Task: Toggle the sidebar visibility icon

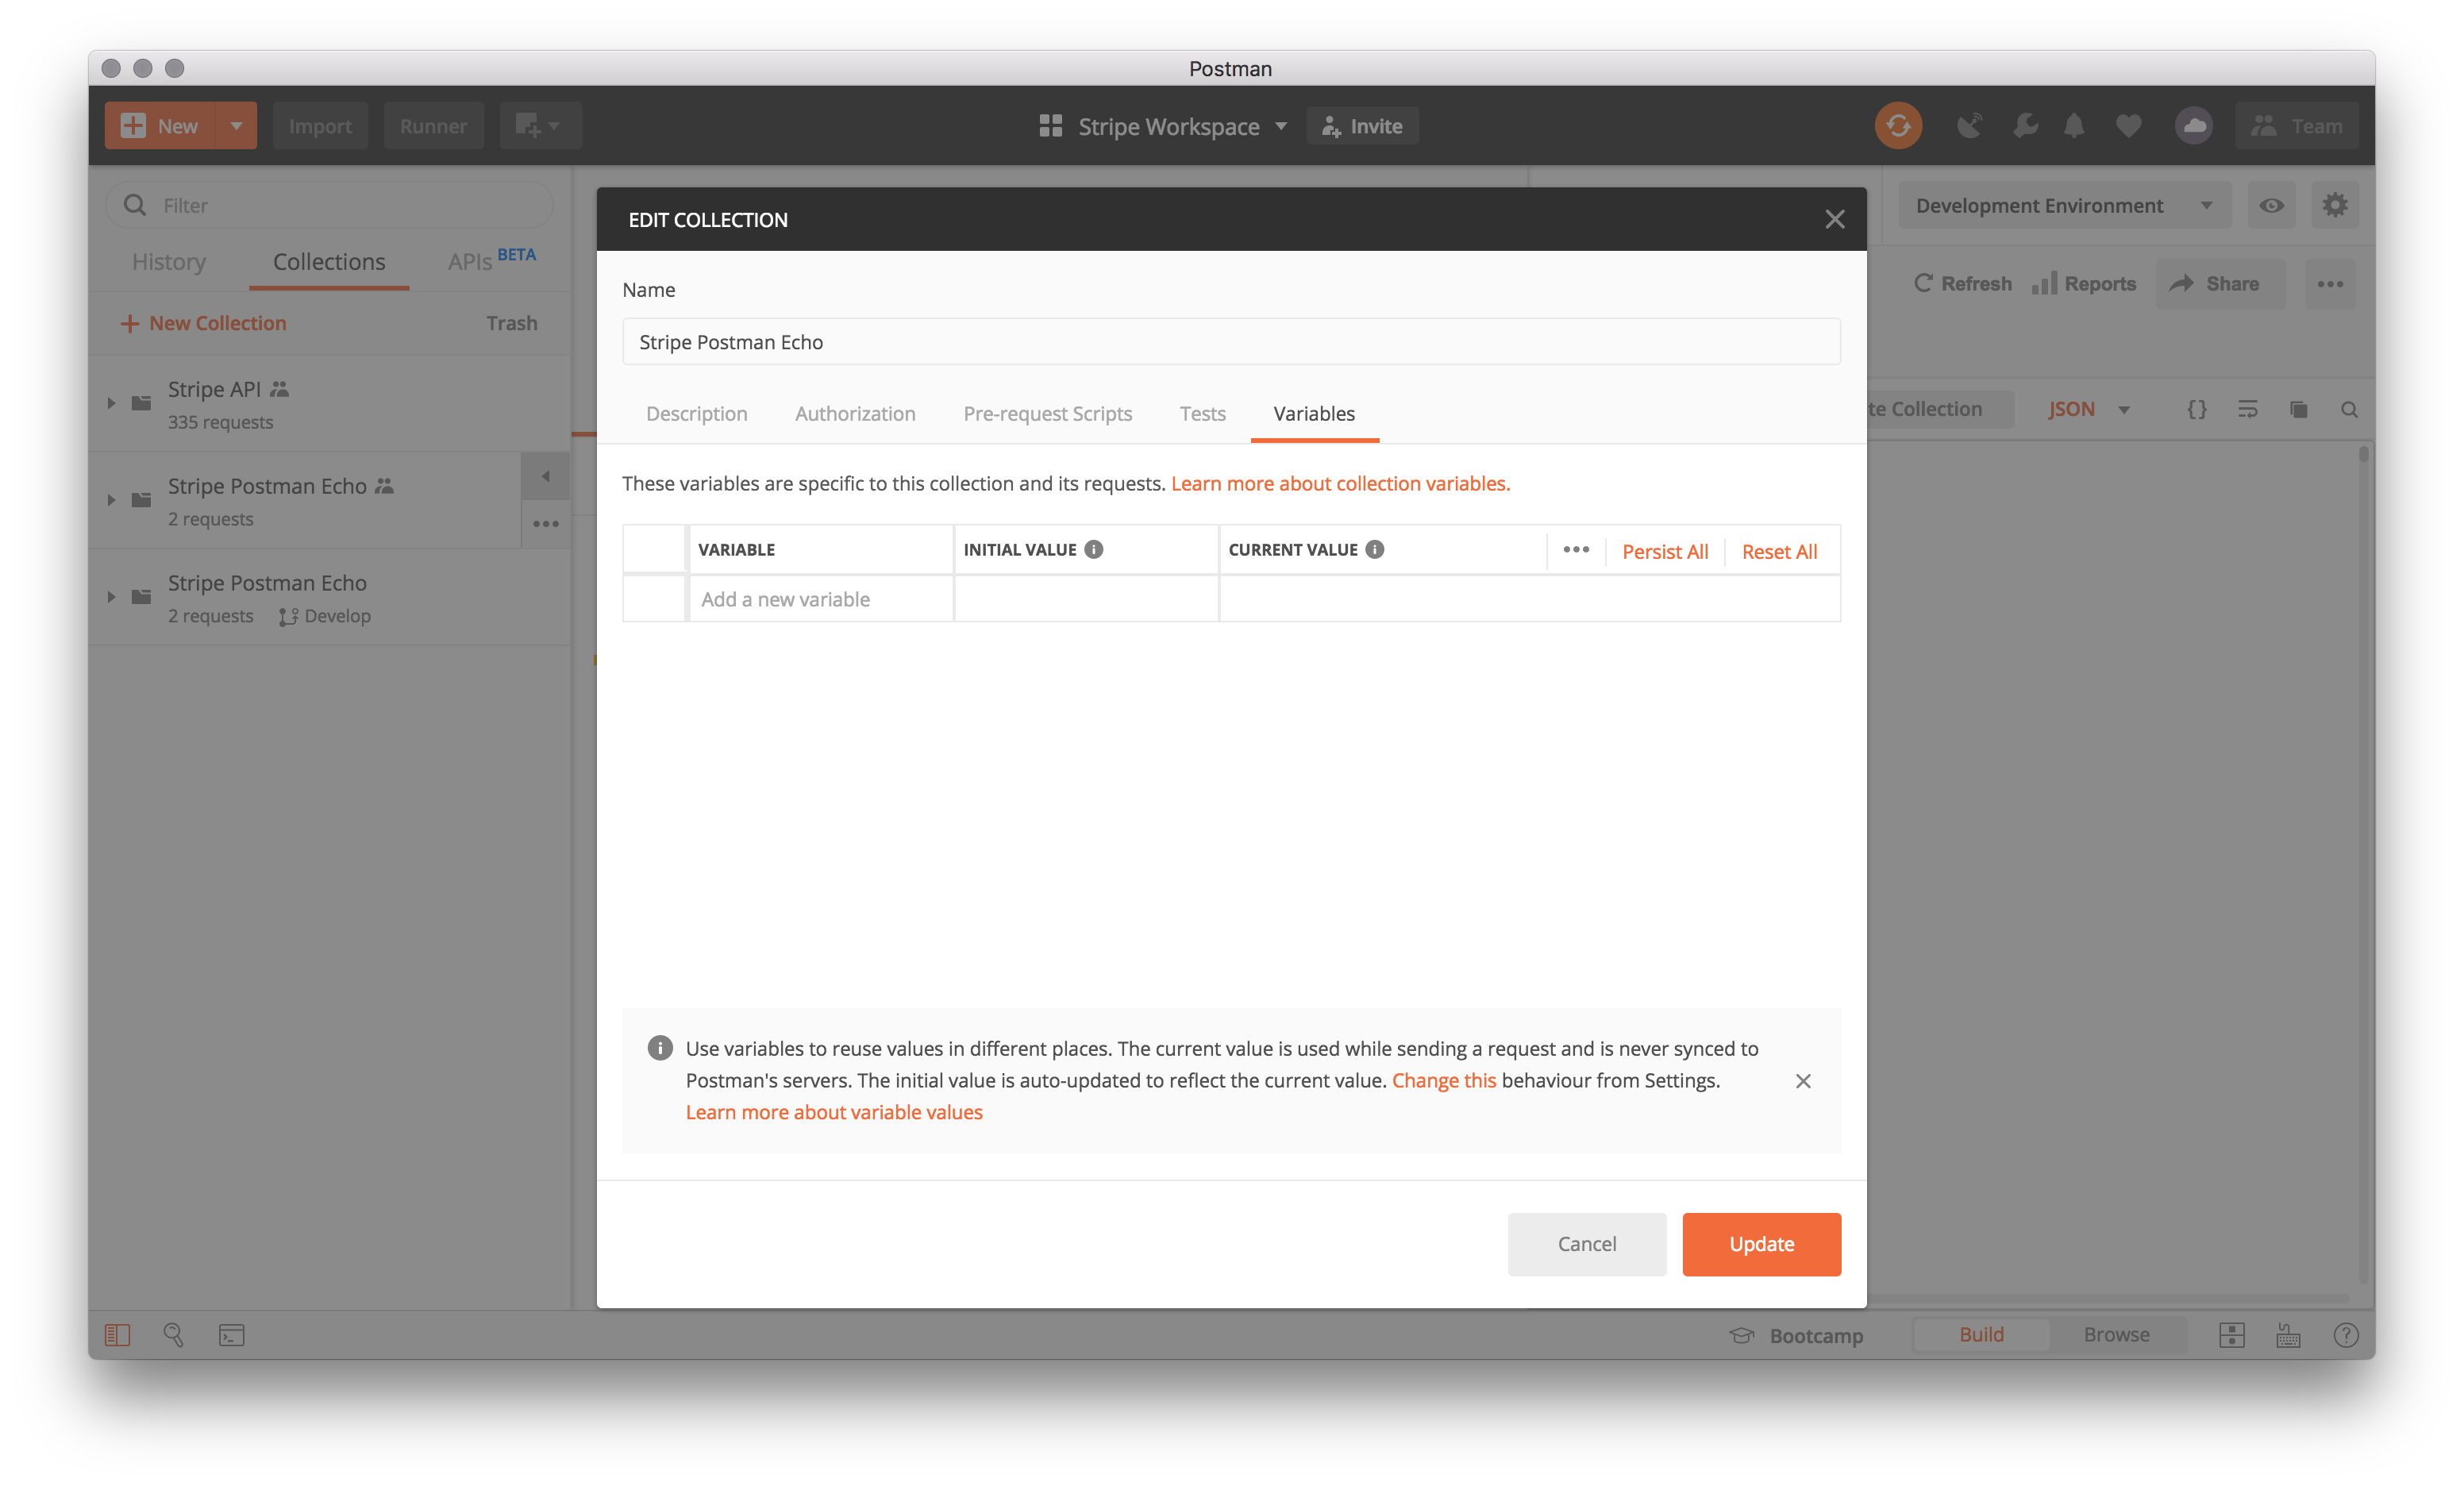Action: coord(117,1334)
